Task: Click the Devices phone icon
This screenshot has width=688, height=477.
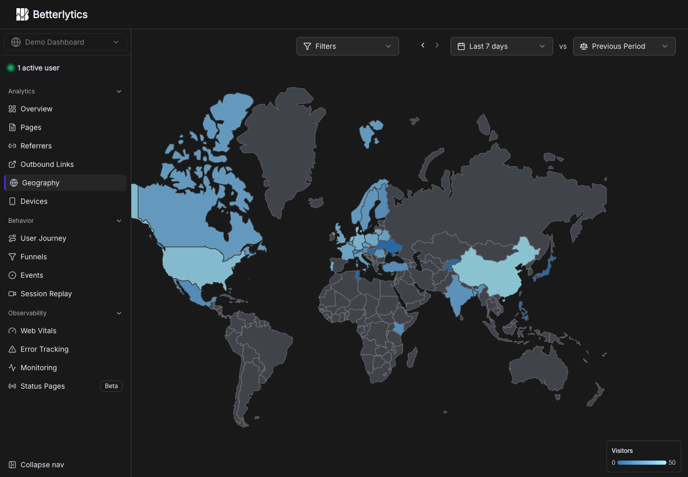Action: pyautogui.click(x=12, y=201)
